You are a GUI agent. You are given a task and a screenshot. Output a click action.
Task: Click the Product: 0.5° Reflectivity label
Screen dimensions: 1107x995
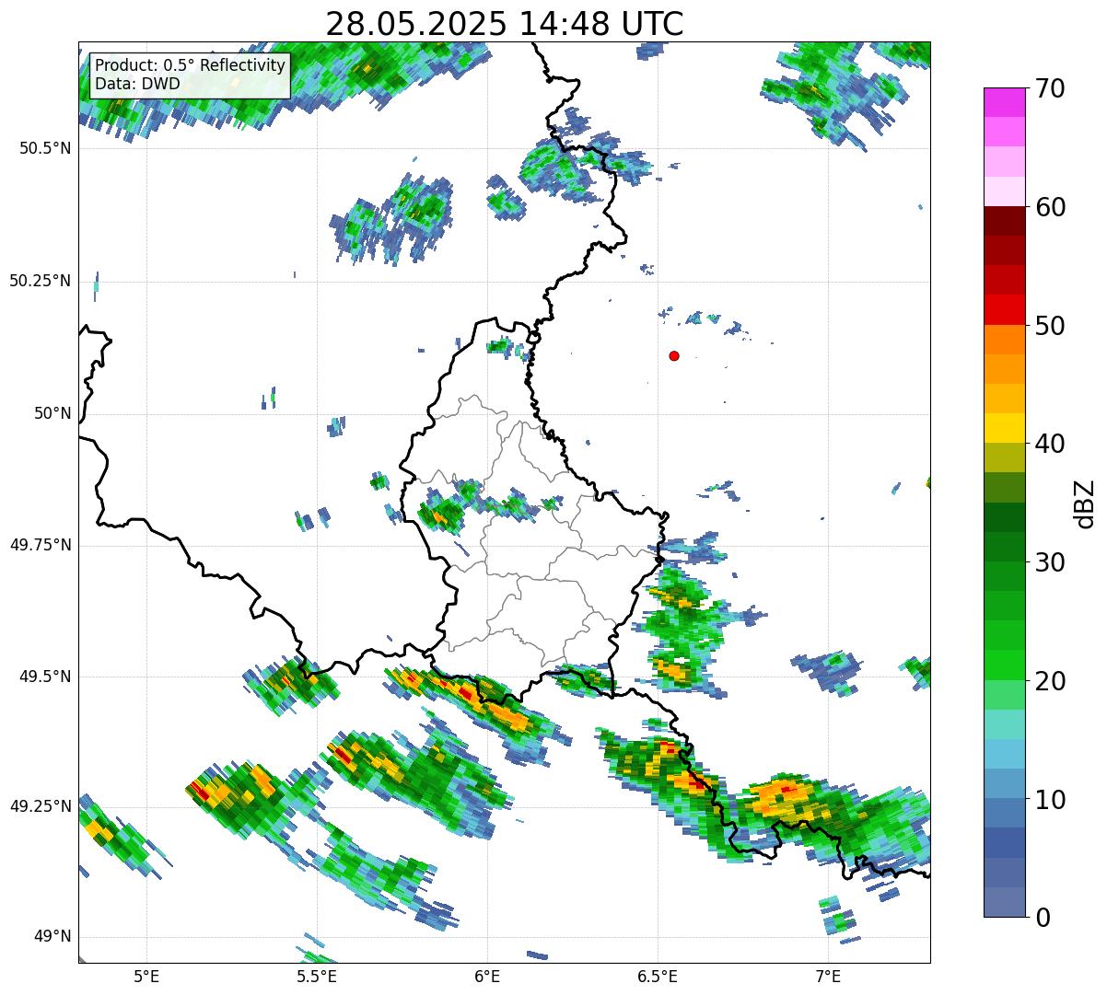click(191, 66)
